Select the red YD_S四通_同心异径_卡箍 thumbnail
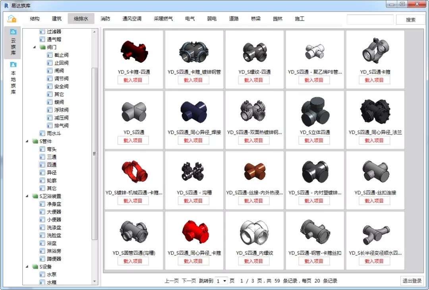Image resolution: width=429 pixels, height=290 pixels. point(195,232)
